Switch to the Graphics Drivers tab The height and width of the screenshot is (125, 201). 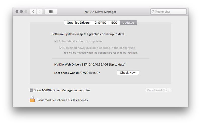click(78, 23)
